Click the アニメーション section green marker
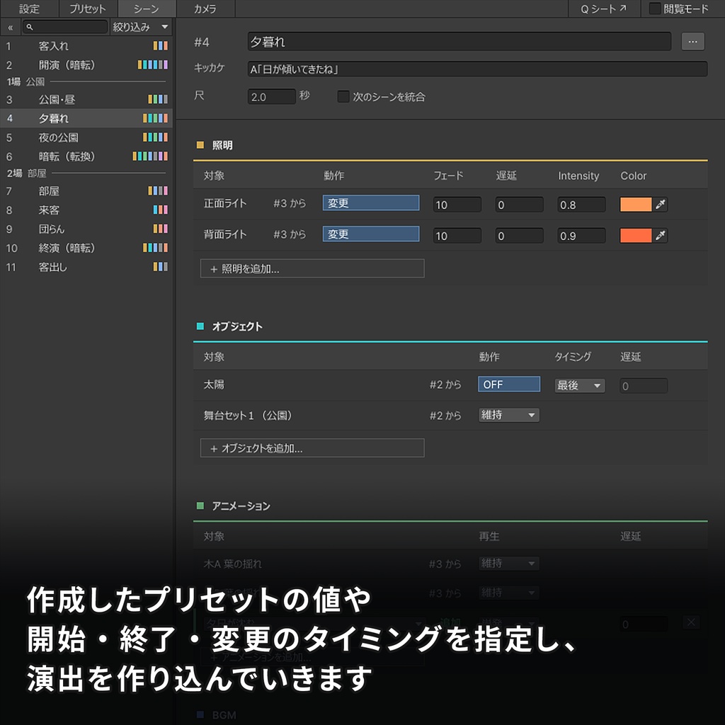The height and width of the screenshot is (725, 725). (200, 506)
